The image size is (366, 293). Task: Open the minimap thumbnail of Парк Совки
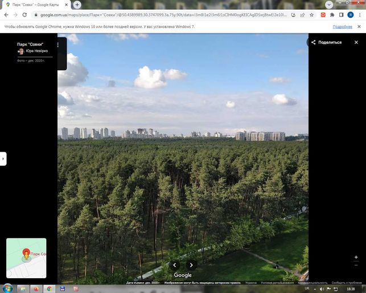pyautogui.click(x=26, y=258)
